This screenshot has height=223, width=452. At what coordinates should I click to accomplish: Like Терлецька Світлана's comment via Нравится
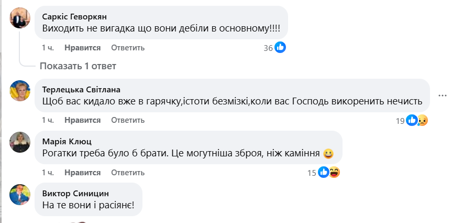82,120
